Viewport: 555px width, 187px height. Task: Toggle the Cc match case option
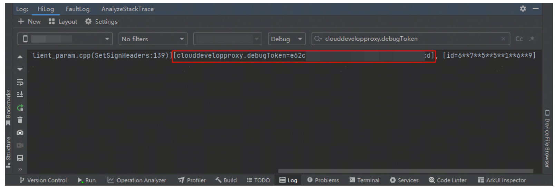519,39
